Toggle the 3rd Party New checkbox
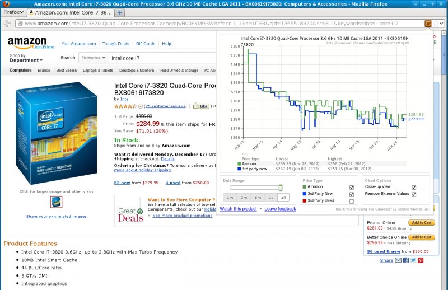Screen dimensions: 448x290 click(352, 194)
